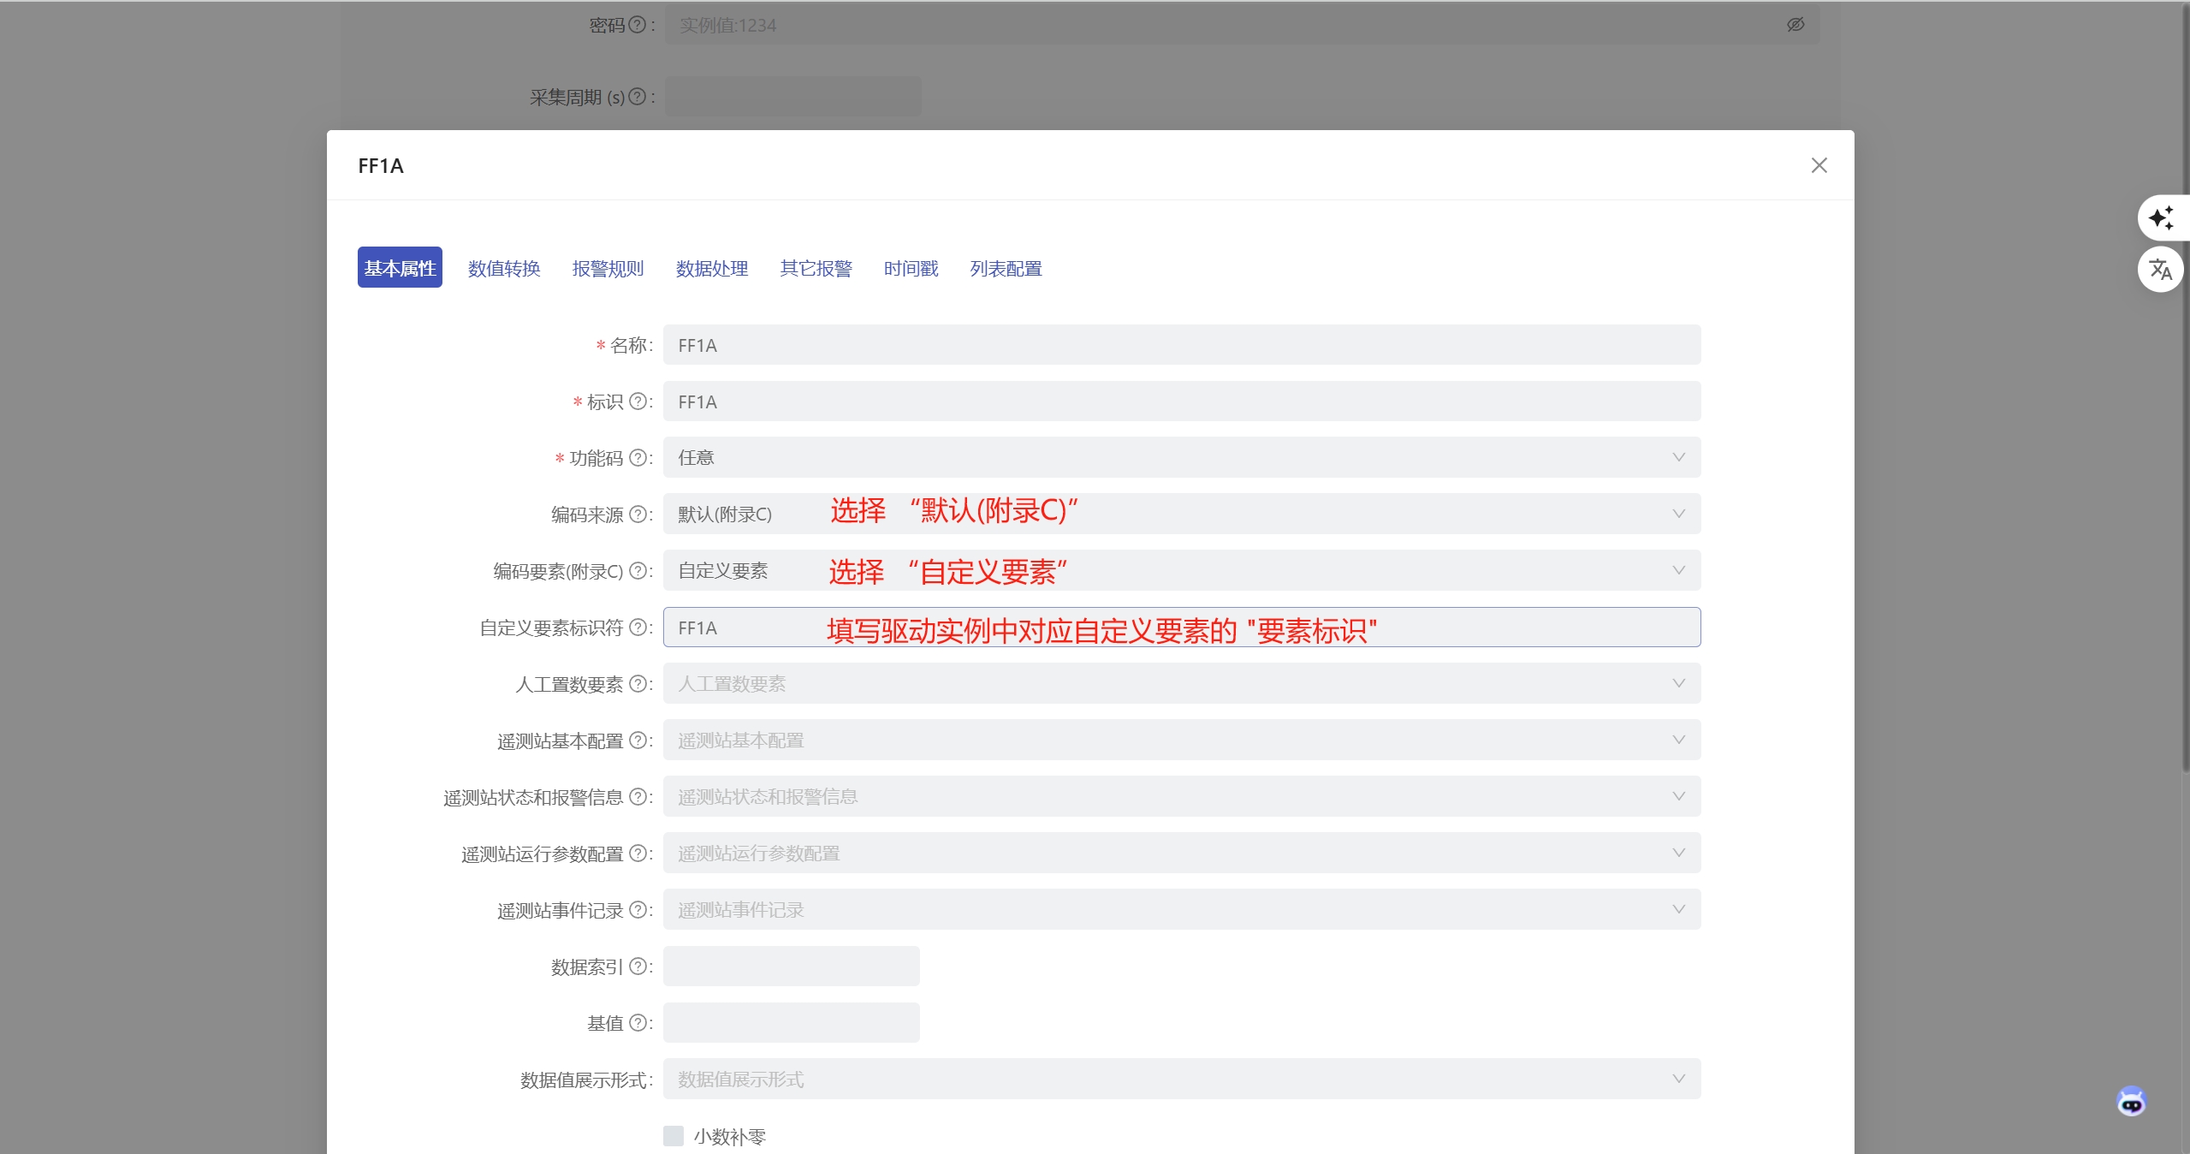This screenshot has height=1154, width=2190.
Task: Go to the 数据处理 tab
Action: pyautogui.click(x=712, y=268)
